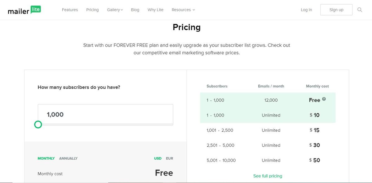Navigate to the Blog section

(x=135, y=10)
